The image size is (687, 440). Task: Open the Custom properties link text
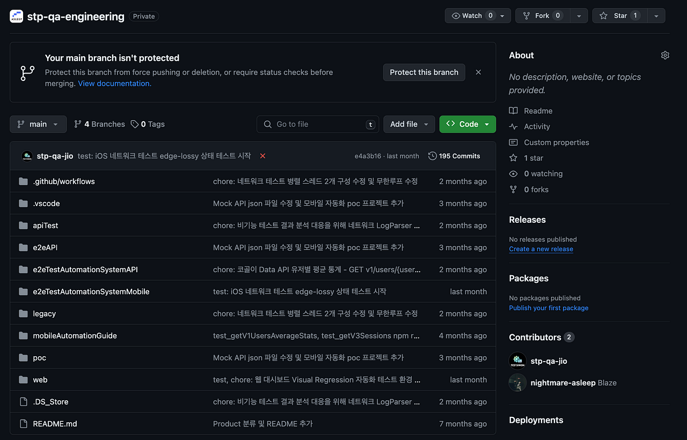(x=557, y=142)
